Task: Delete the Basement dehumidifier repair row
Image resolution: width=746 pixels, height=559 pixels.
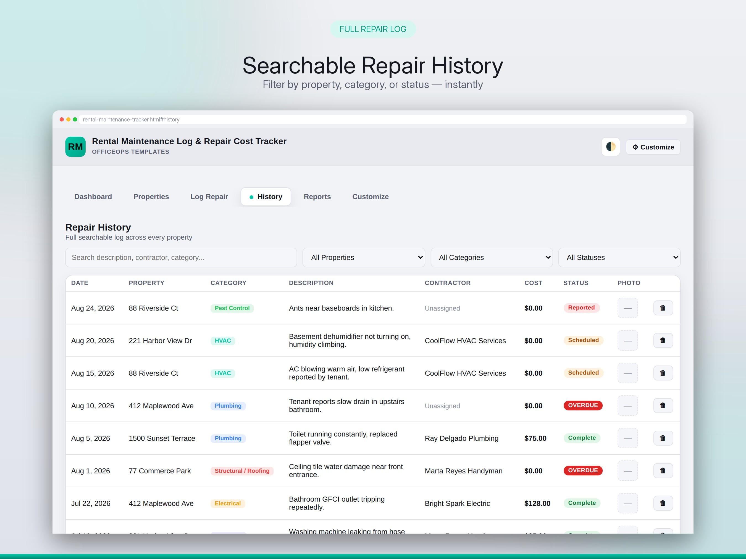Action: coord(663,340)
